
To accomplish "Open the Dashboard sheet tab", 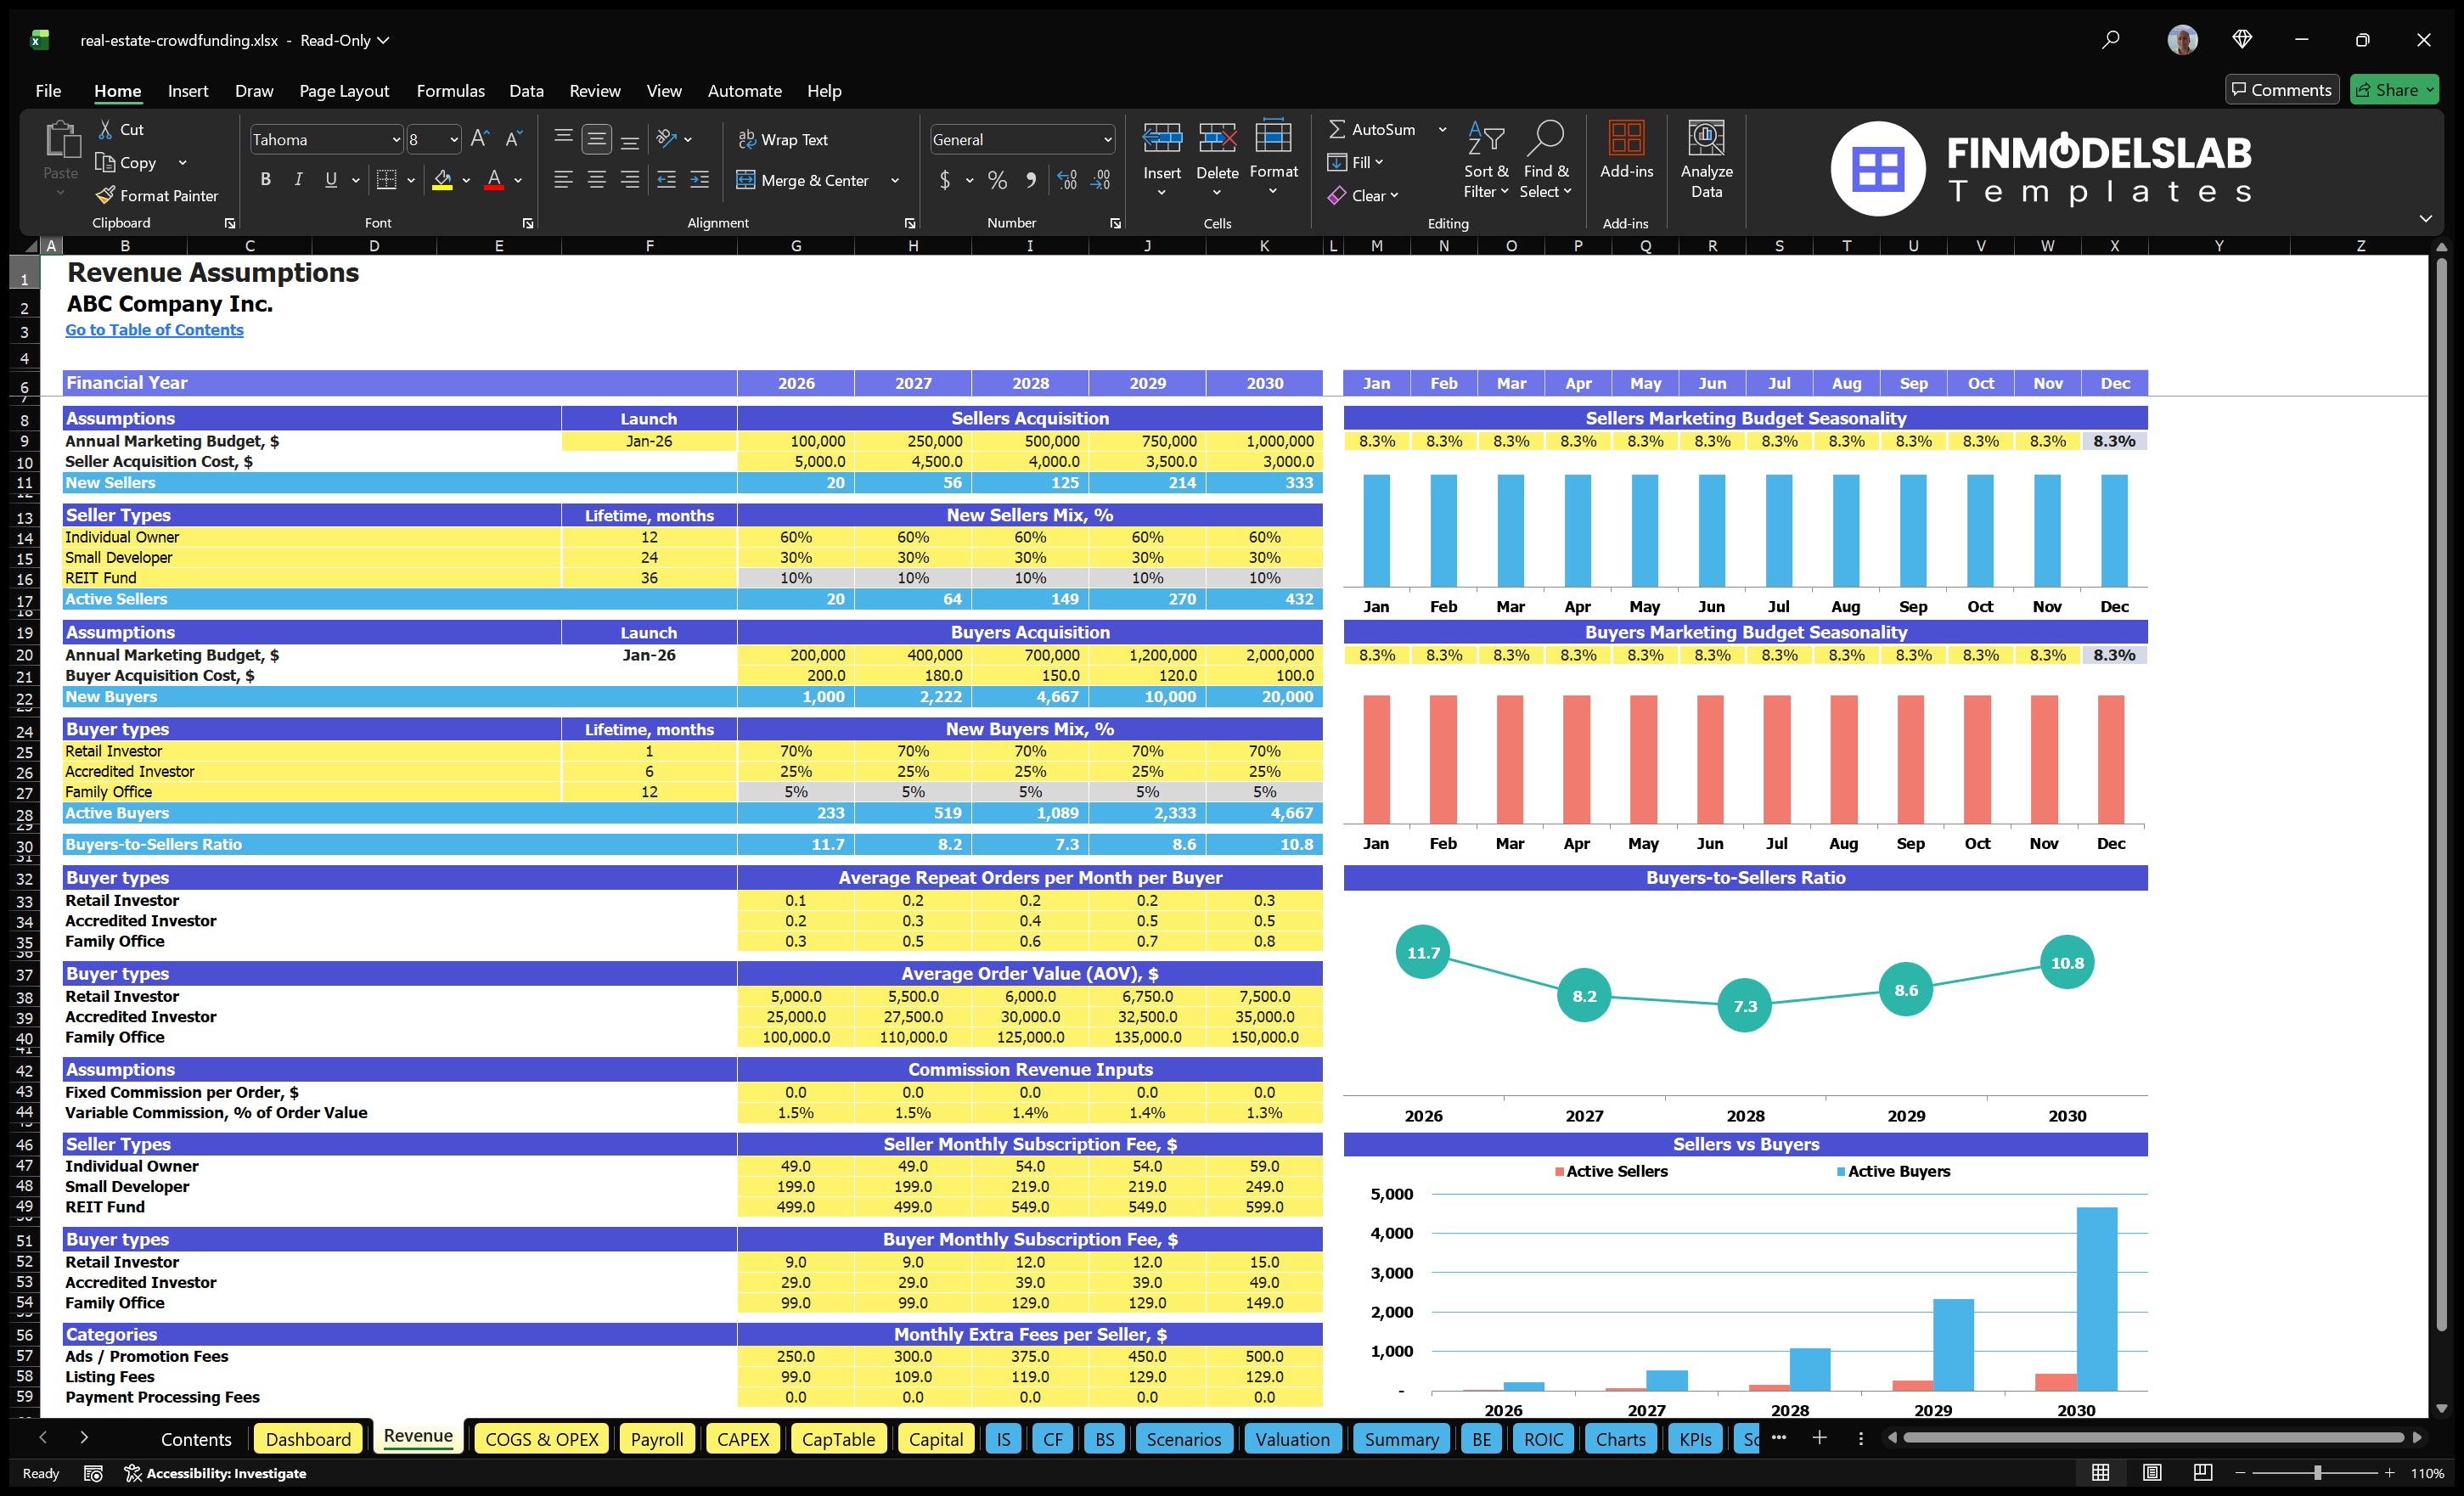I will click(x=308, y=1439).
